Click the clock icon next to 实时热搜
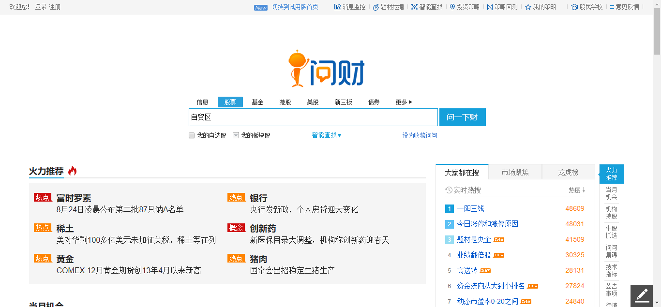The width and height of the screenshot is (661, 307). coord(449,190)
